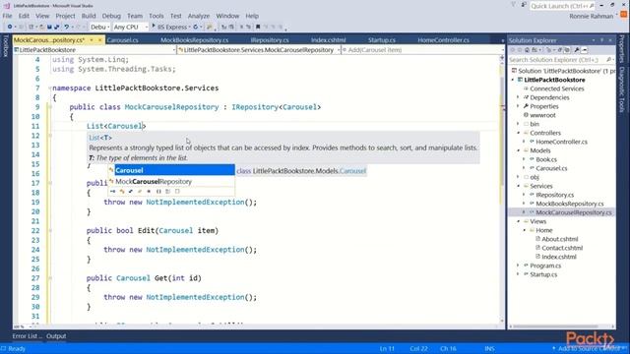Click the bookmark toolbar icon
This screenshot has width=630, height=354.
(x=258, y=27)
